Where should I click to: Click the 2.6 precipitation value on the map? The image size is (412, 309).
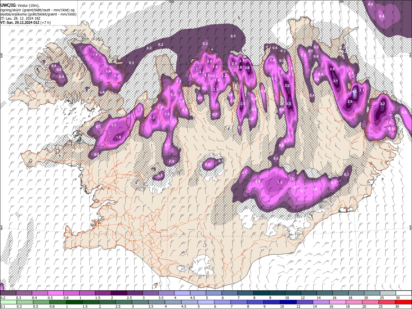[332, 69]
